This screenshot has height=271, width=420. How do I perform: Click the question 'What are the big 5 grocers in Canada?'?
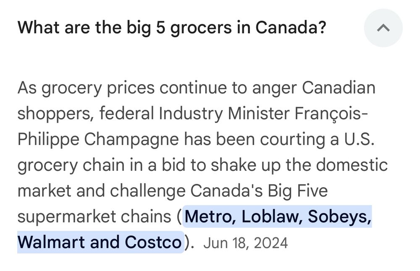[x=172, y=28]
